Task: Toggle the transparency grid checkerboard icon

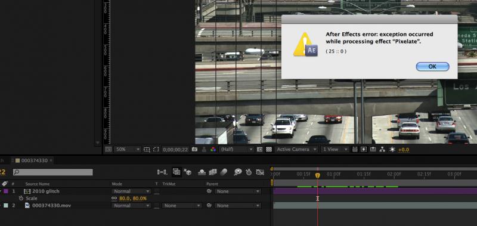Action: coord(269,149)
